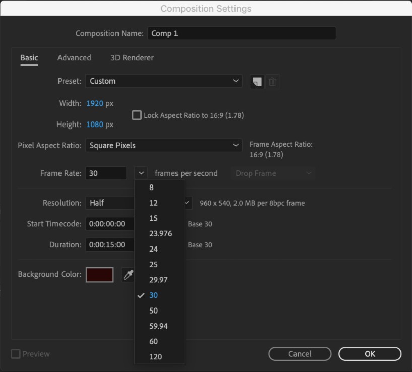
Task: Select the checked 30 frame rate option
Action: (159, 295)
